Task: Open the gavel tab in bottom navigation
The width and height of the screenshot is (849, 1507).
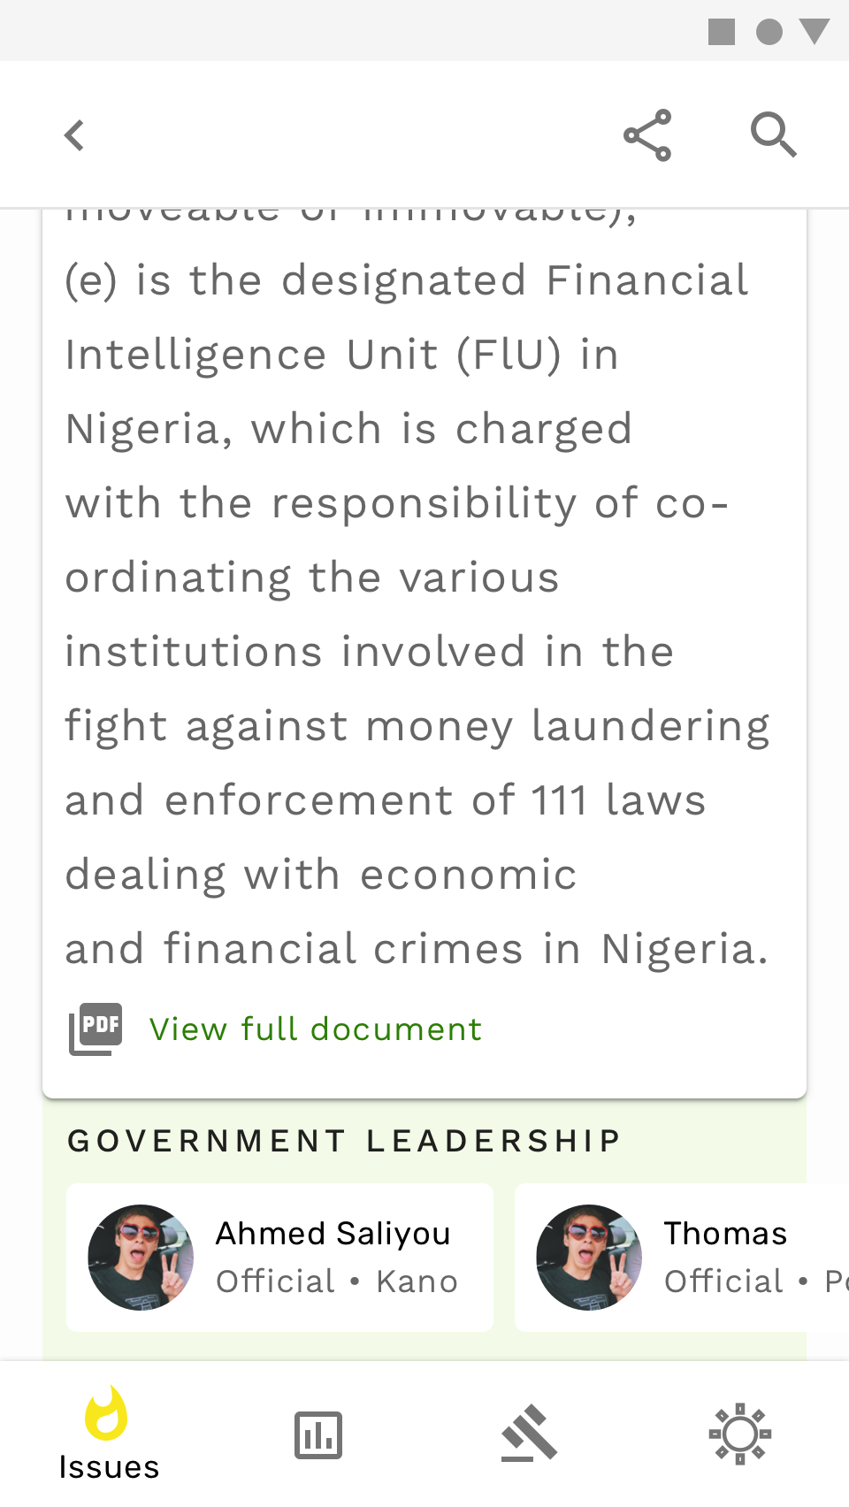Action: pos(529,1434)
